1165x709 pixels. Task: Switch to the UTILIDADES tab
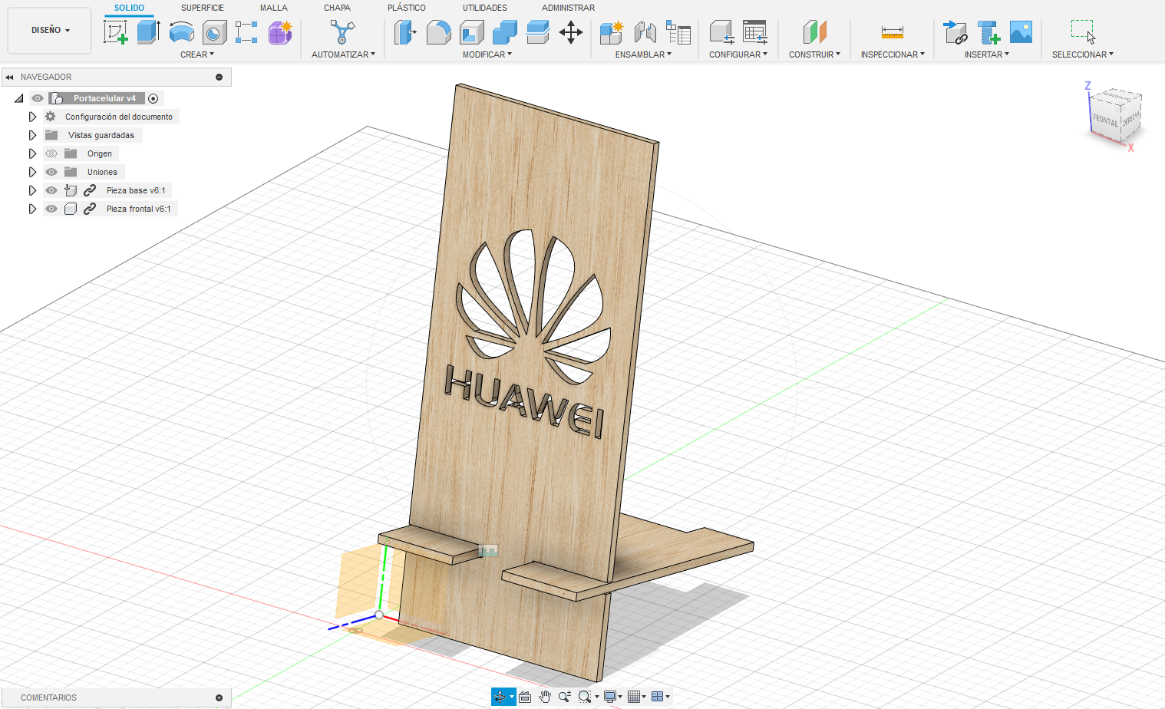coord(485,8)
